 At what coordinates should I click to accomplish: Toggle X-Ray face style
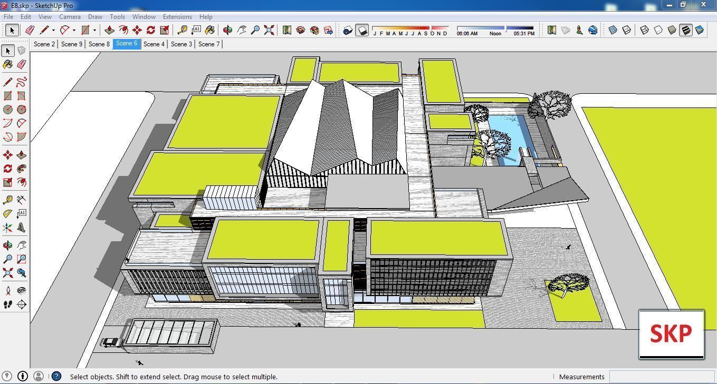click(613, 30)
